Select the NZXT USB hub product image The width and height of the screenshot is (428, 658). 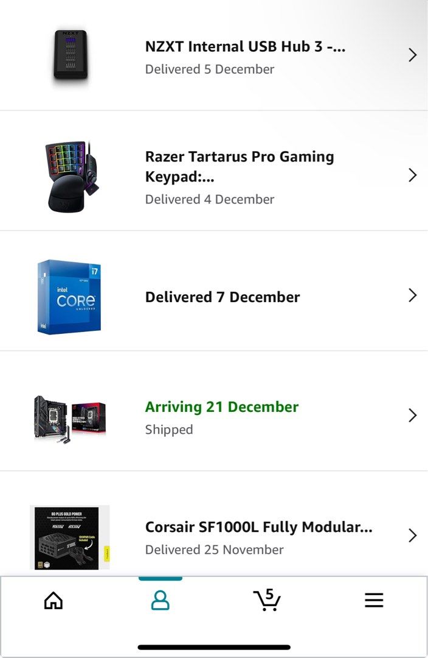click(x=71, y=55)
